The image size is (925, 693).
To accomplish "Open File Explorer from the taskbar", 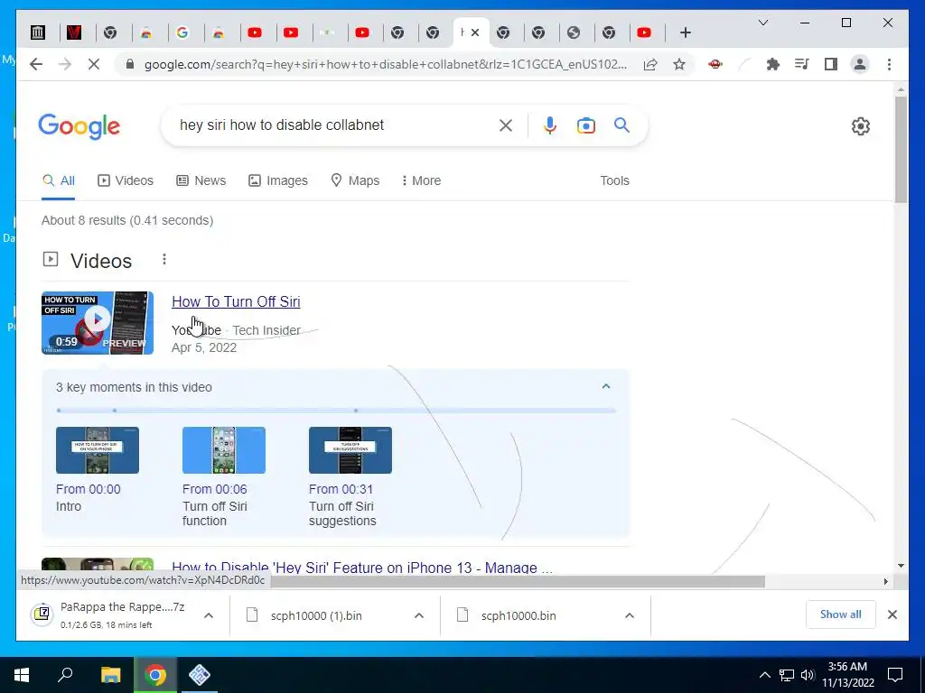I will (110, 675).
